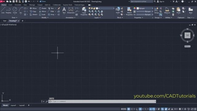Select the Line tool
197x111 pixels.
coord(3,10)
